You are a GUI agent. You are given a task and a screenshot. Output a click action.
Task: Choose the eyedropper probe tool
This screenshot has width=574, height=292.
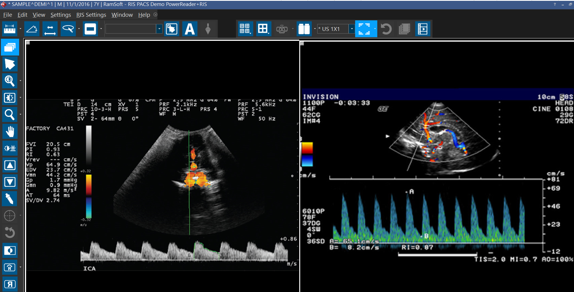coord(10,198)
